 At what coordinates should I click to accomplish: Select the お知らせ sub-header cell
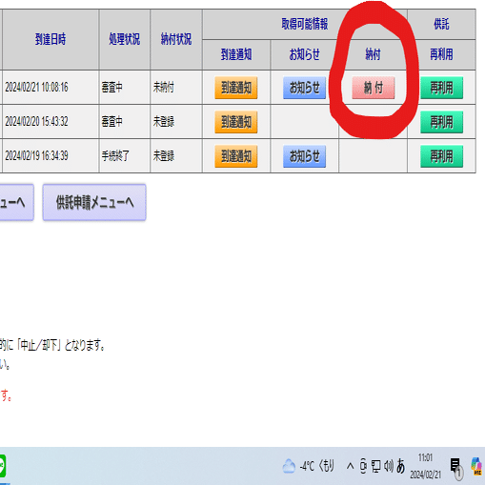[x=304, y=54]
